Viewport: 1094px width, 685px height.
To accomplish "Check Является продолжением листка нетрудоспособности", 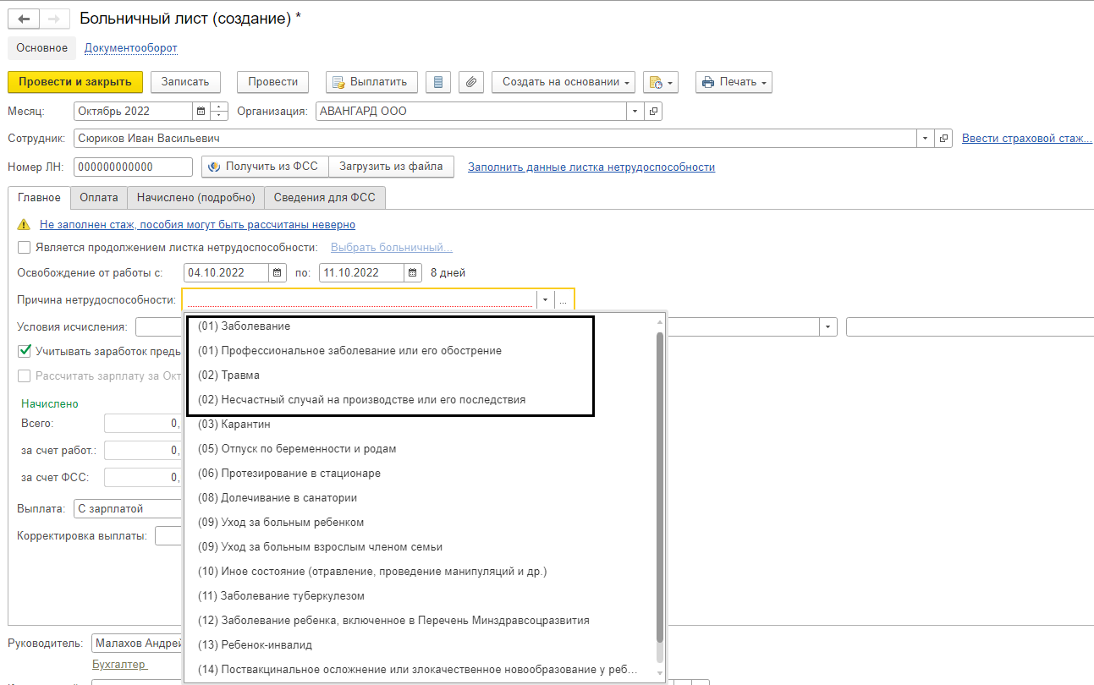I will click(25, 248).
